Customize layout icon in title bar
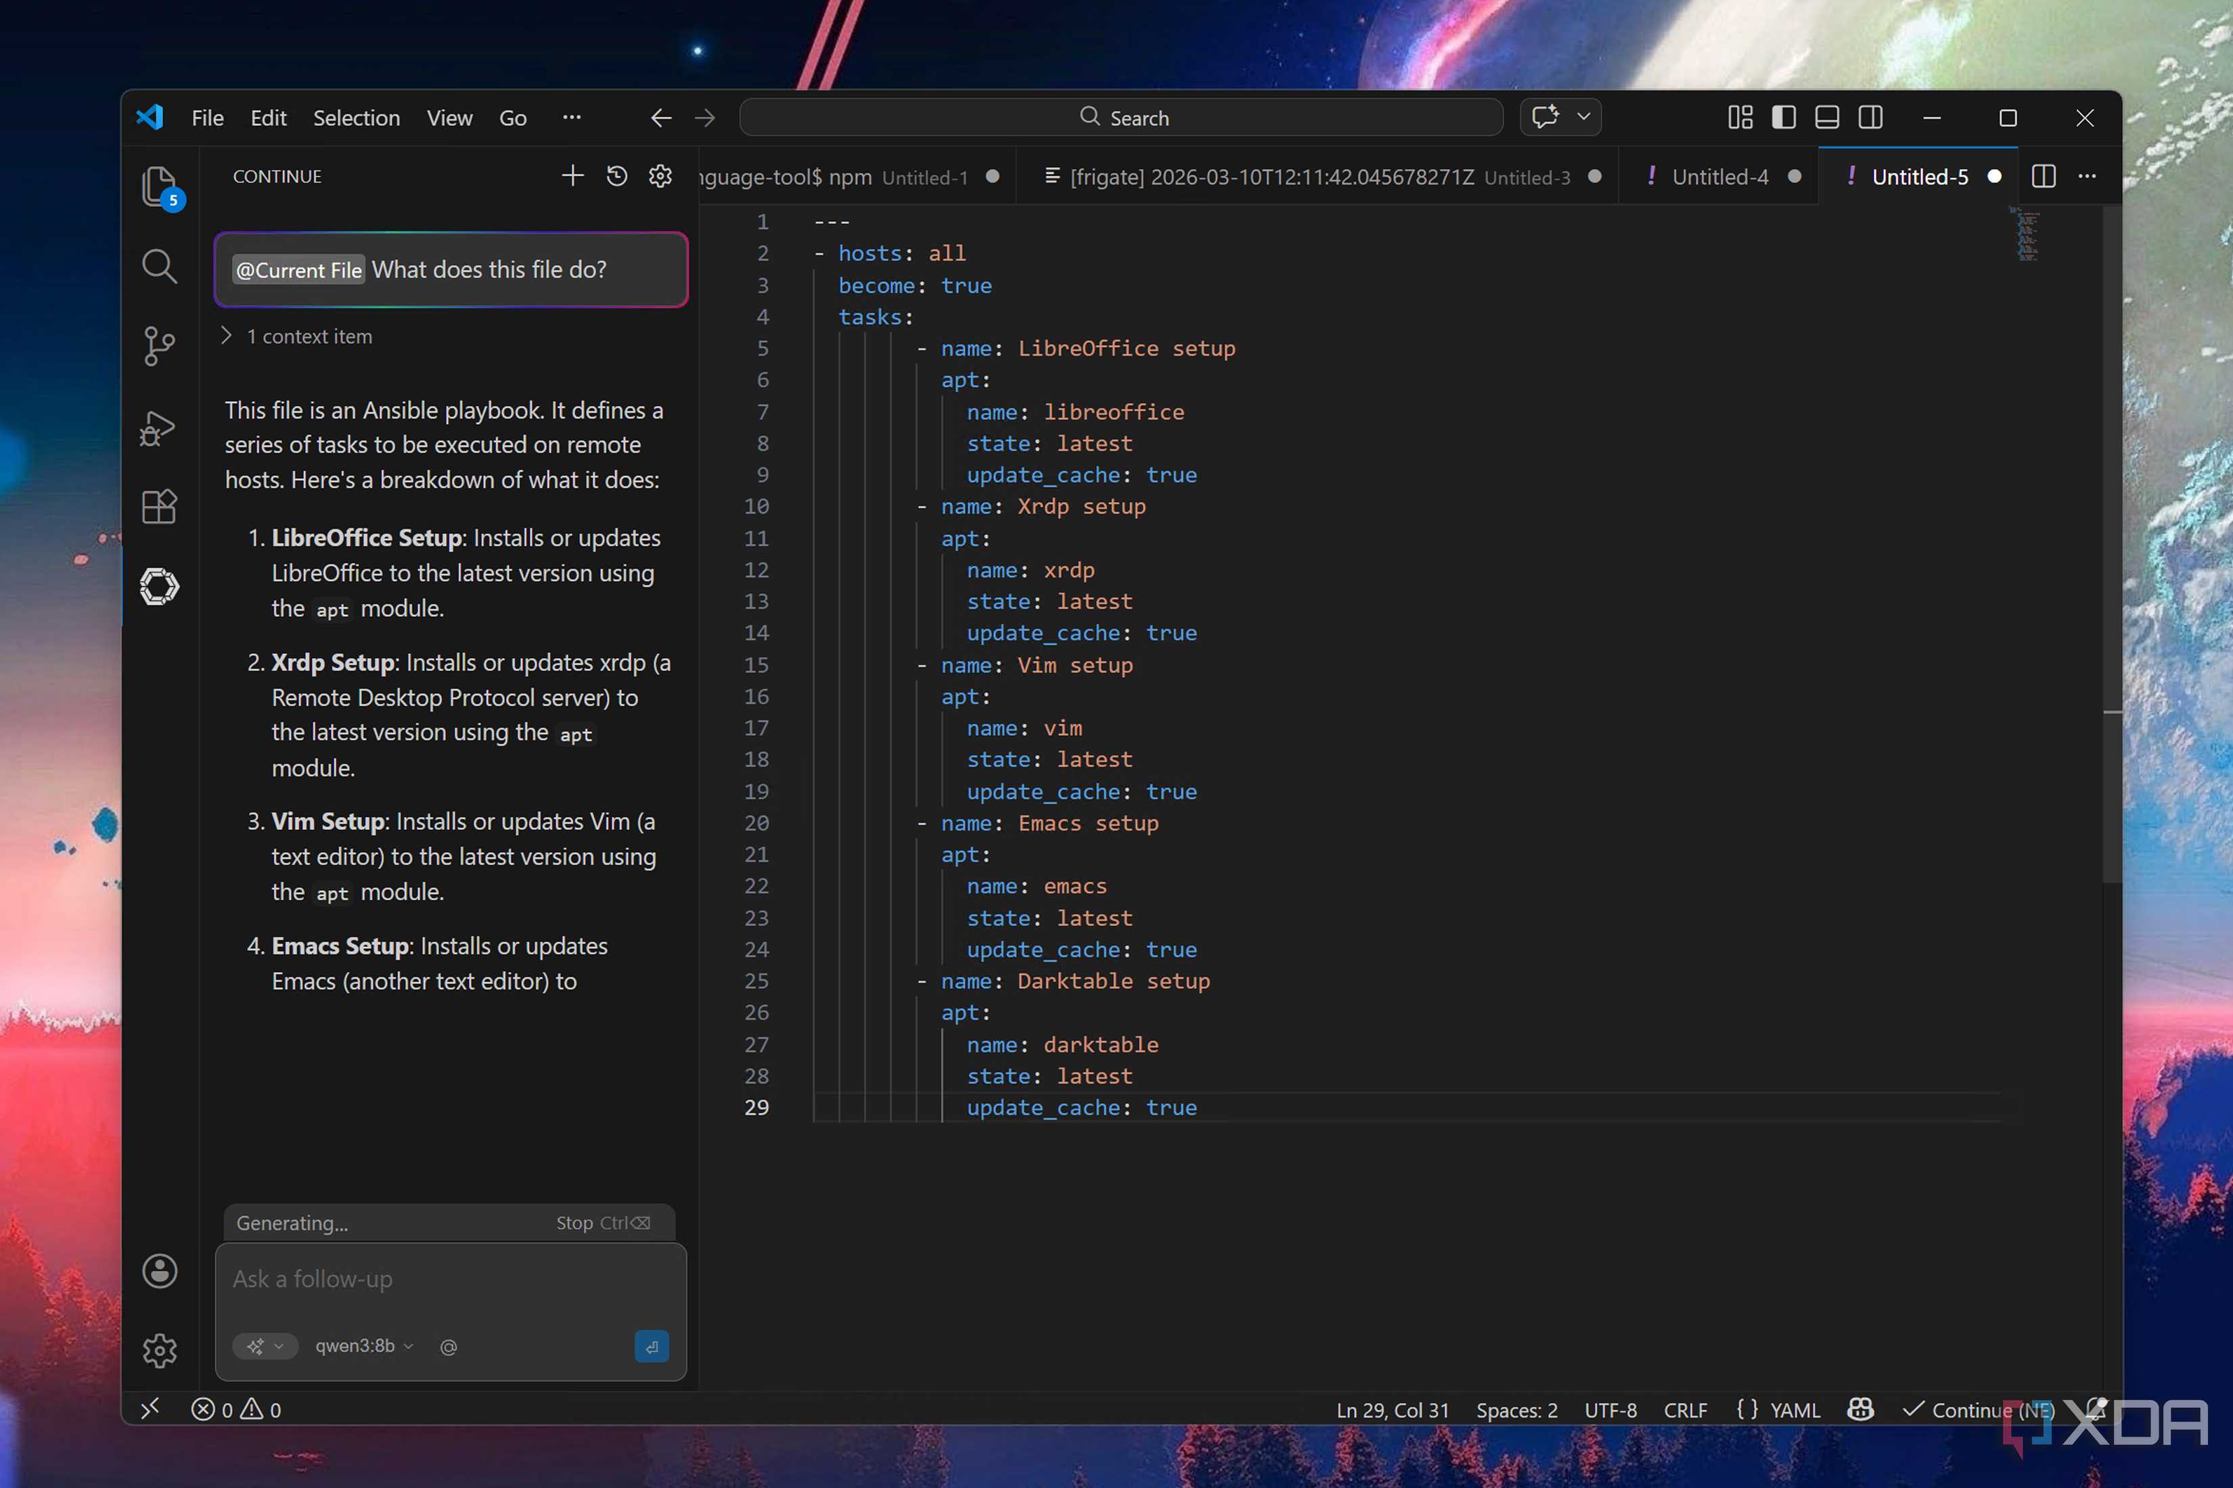 click(1740, 118)
